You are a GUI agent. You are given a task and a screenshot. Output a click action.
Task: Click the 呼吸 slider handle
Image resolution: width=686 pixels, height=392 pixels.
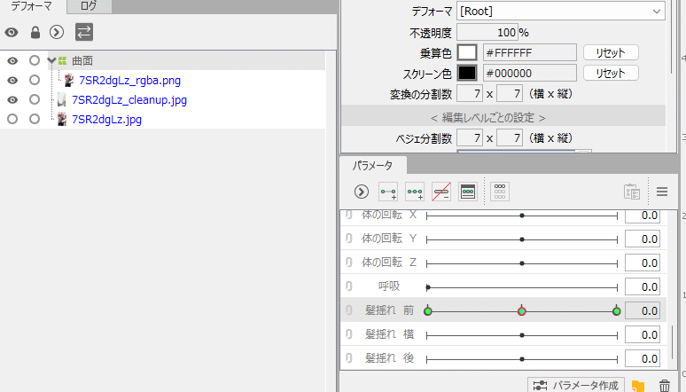[x=428, y=287]
